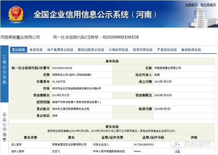Click the 名称 value cell 河南美商置业有限公司
The height and width of the screenshot is (155, 218).
168,68
